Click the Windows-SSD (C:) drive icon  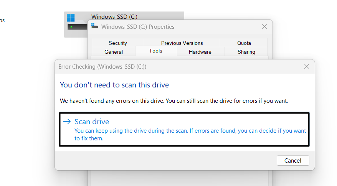[75, 23]
